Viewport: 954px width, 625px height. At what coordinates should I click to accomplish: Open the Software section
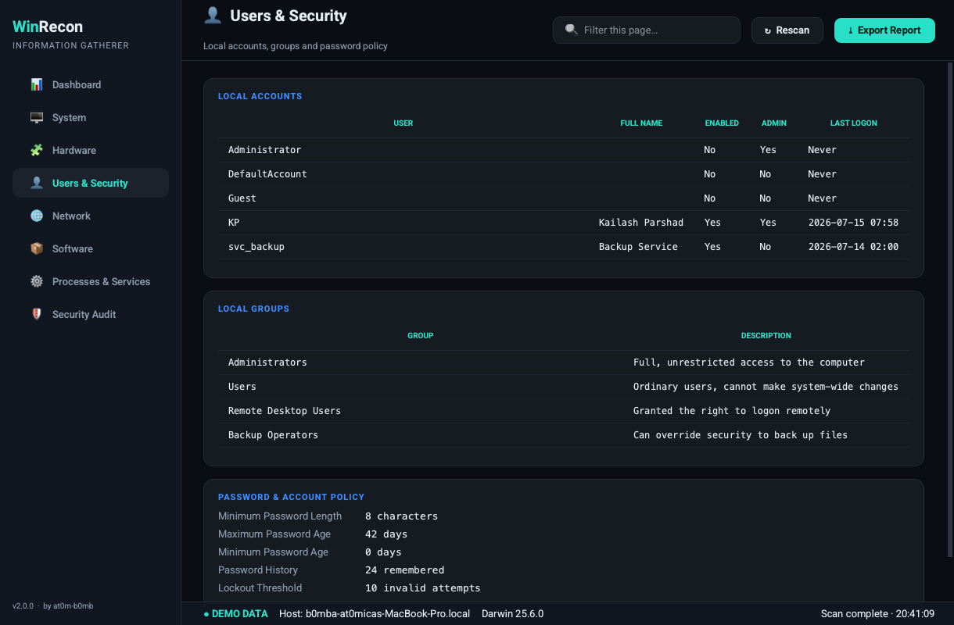pyautogui.click(x=91, y=248)
